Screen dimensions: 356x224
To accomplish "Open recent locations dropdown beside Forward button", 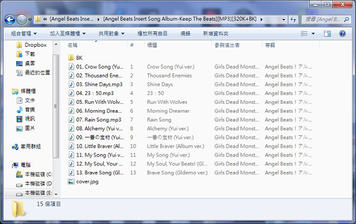I will 30,20.
